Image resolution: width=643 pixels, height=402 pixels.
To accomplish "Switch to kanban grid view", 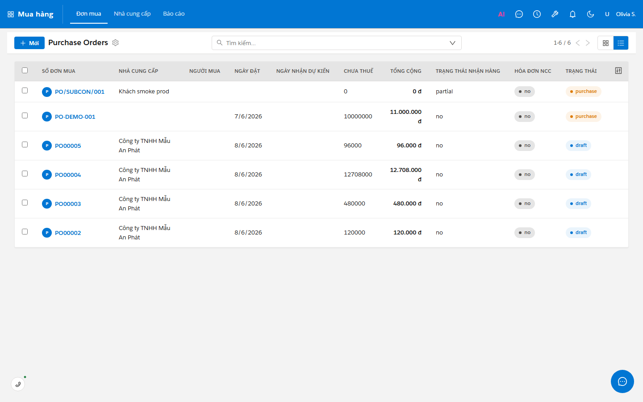I will (605, 43).
